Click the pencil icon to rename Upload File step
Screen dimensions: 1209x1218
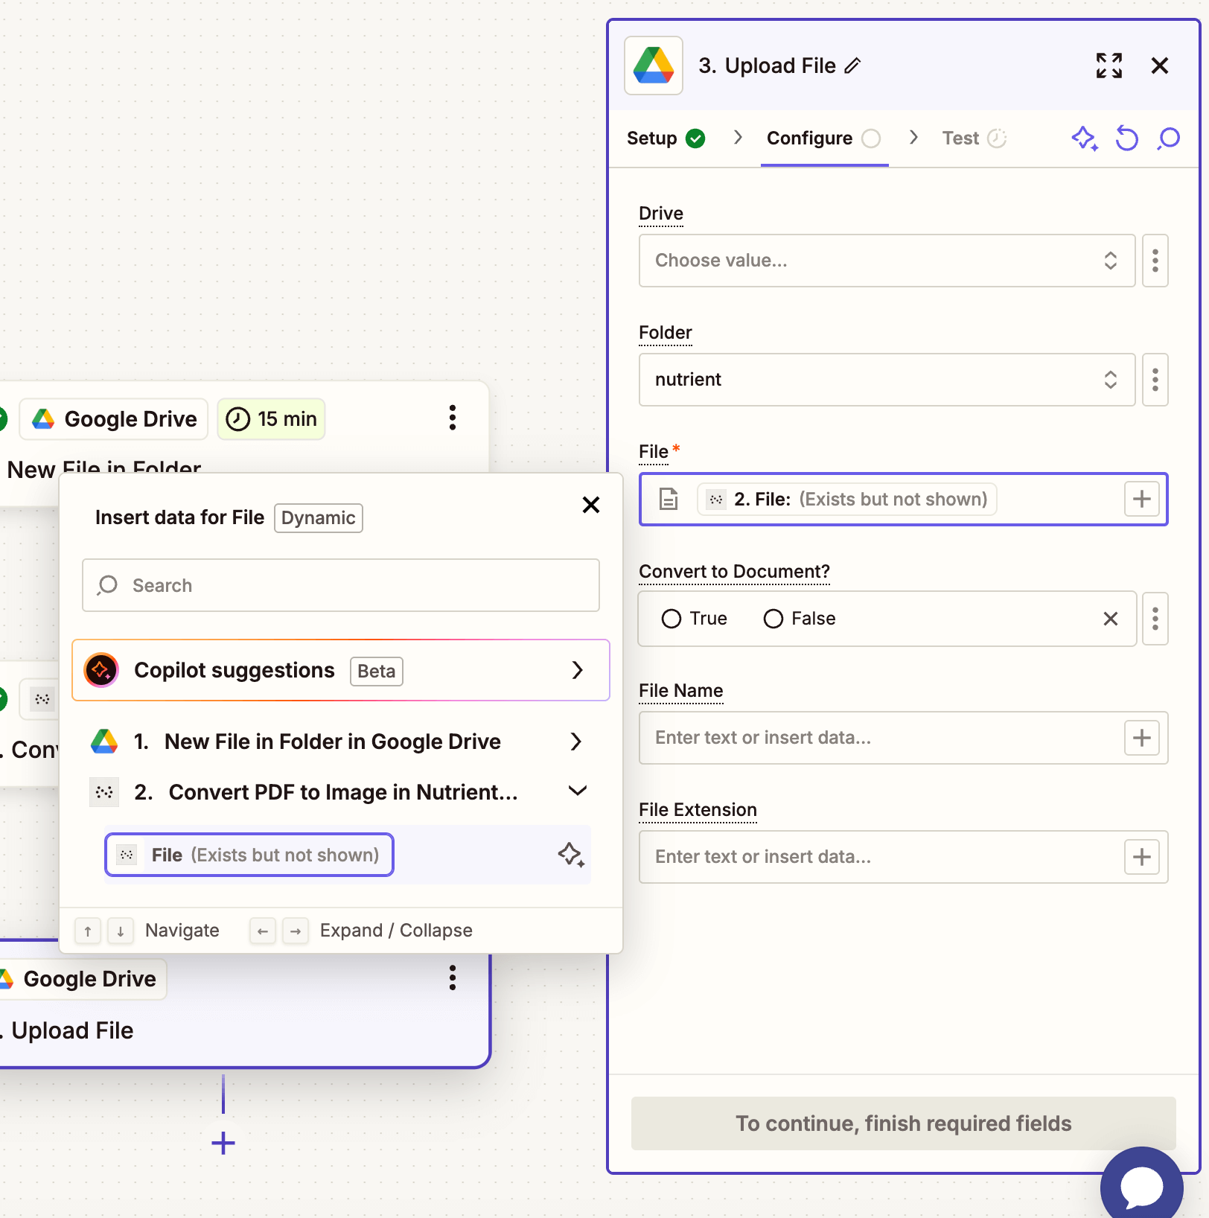coord(852,66)
